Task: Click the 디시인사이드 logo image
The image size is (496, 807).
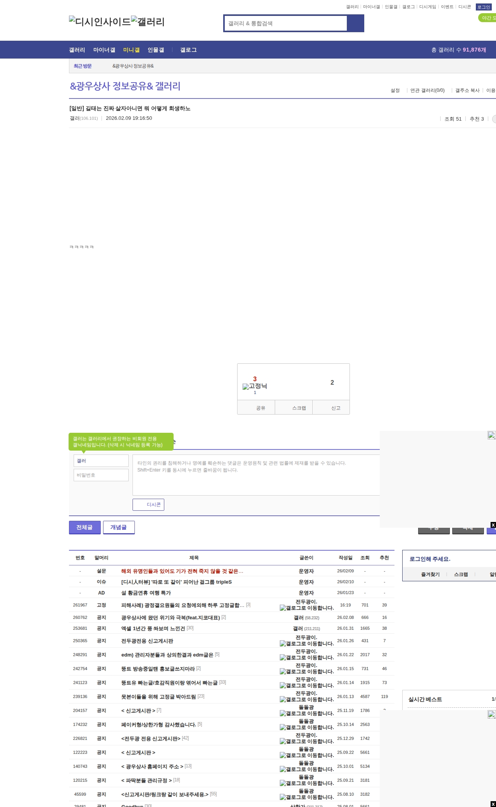Action: [x=100, y=22]
